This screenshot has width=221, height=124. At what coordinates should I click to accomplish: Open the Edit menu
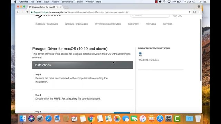point(39,2)
